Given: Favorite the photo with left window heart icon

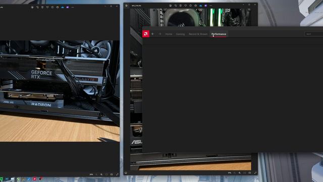Looking at the screenshot, I should (x=47, y=7).
